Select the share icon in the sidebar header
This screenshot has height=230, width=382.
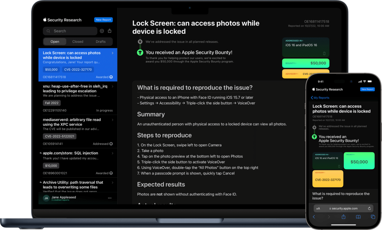tap(109, 31)
